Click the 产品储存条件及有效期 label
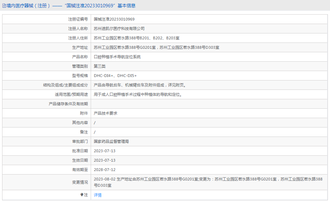The width and height of the screenshot is (330, 201). (x=68, y=104)
